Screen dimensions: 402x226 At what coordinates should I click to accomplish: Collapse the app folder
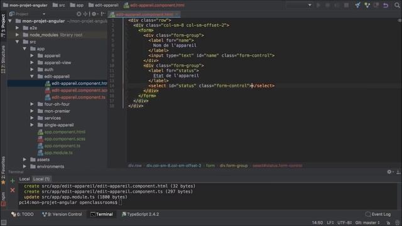tap(24, 49)
